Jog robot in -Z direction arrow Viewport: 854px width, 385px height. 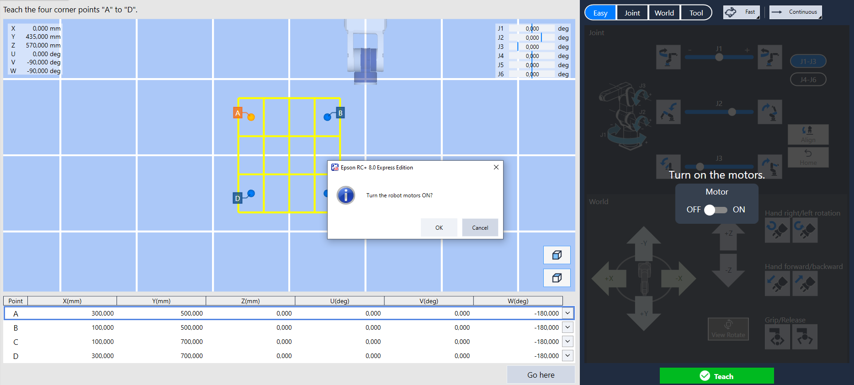click(728, 270)
